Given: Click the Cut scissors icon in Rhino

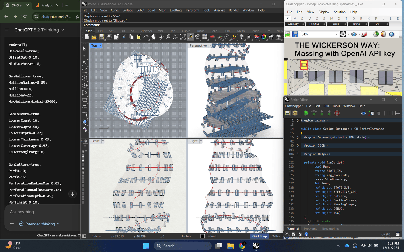Looking at the screenshot, I should coord(124,37).
